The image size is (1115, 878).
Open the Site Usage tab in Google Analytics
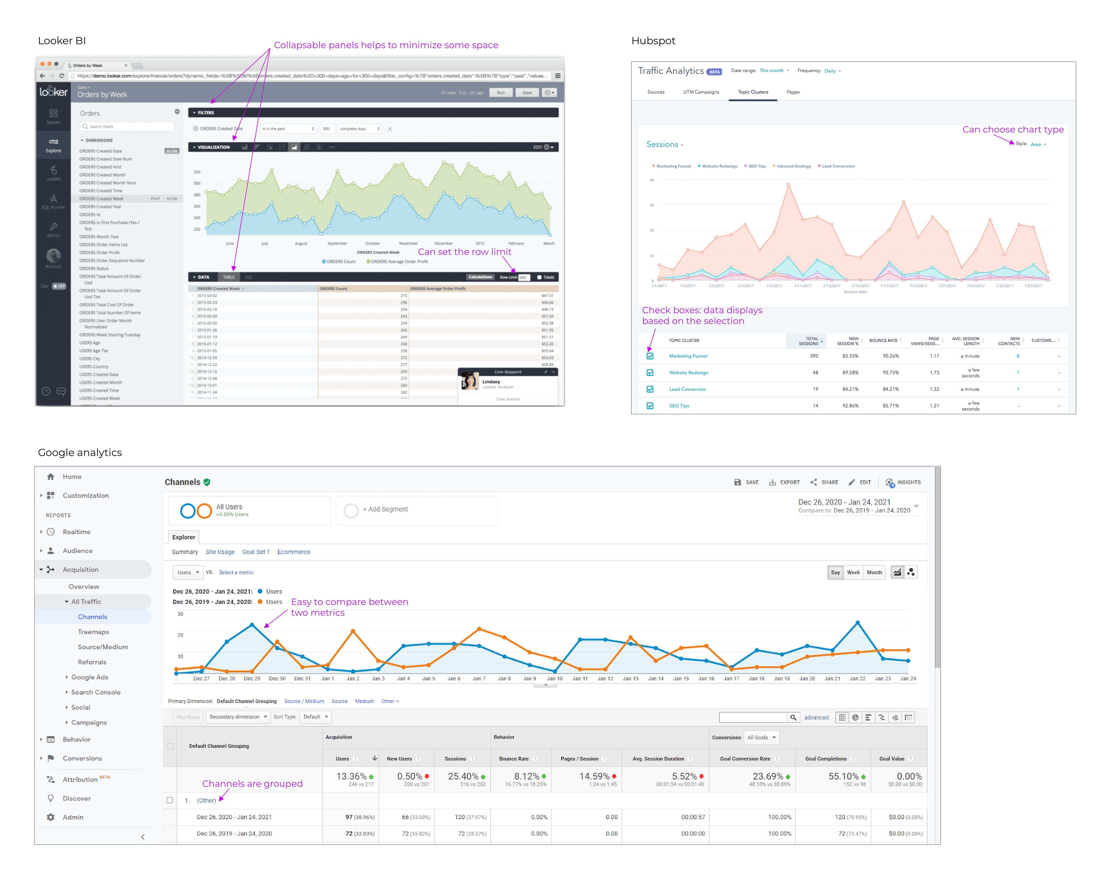[x=220, y=552]
